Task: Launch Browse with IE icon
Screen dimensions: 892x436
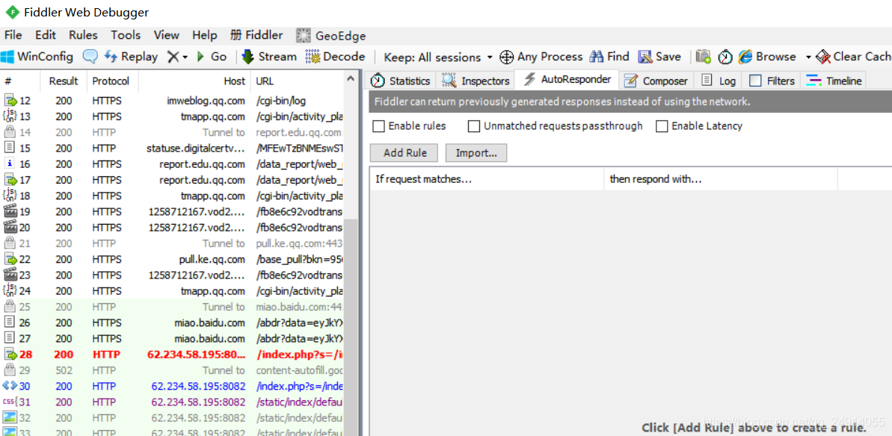Action: (745, 57)
